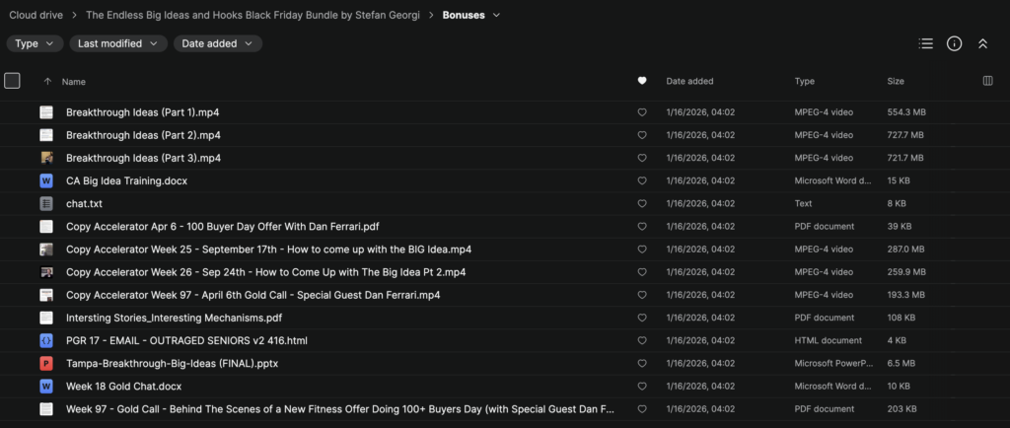Click HTML icon of PGR 17 EMAIL file
1010x428 pixels.
point(46,340)
